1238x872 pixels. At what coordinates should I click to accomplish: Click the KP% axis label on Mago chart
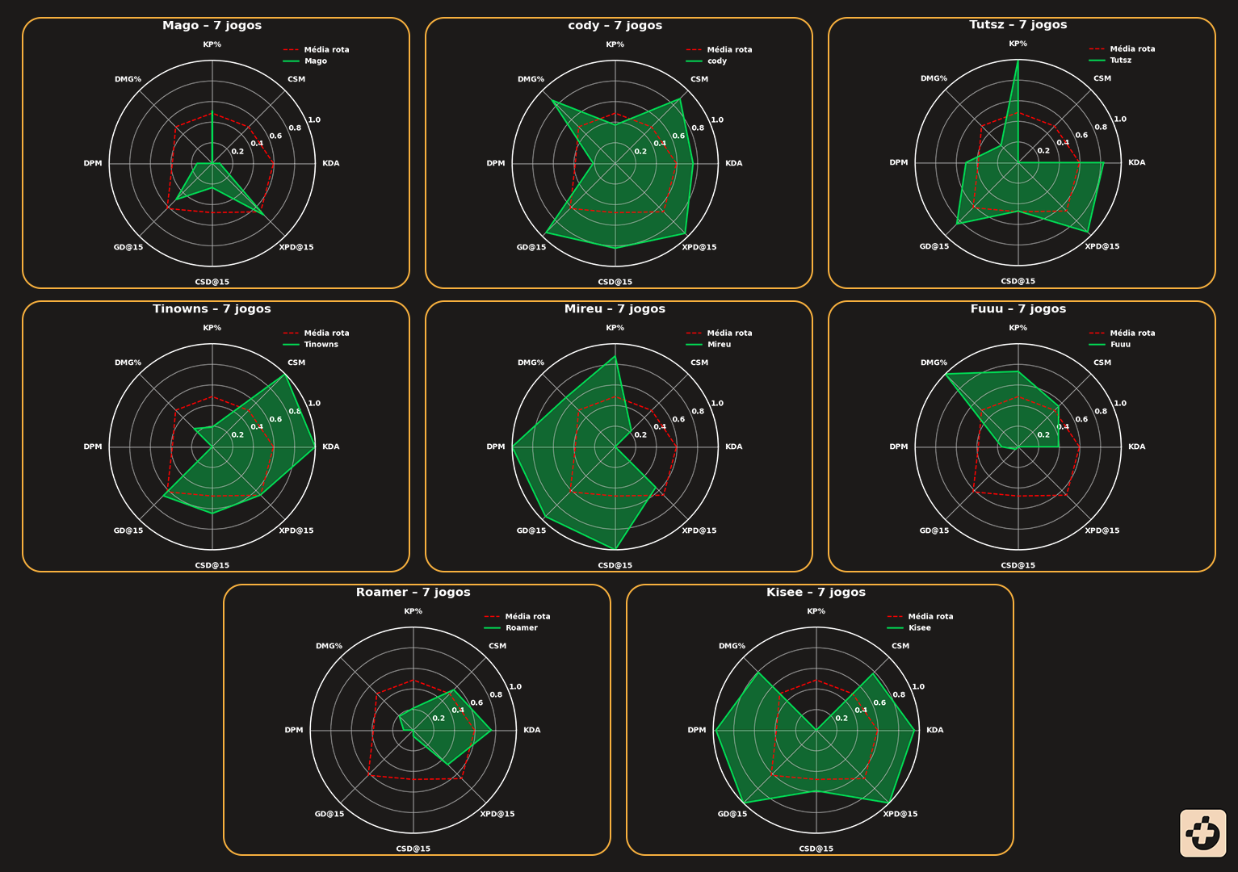pyautogui.click(x=212, y=45)
